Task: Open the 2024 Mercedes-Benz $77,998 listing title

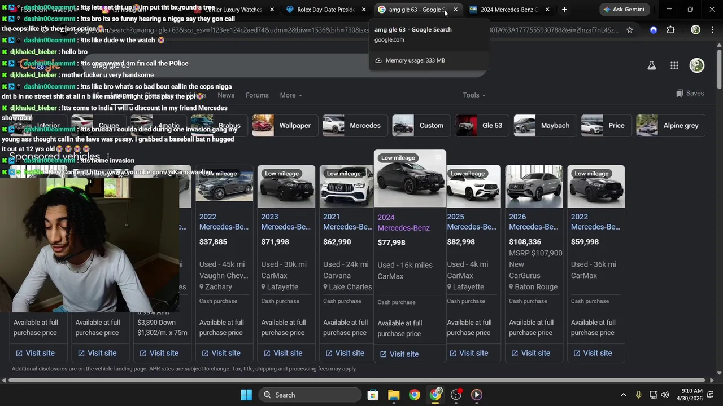Action: [403, 223]
